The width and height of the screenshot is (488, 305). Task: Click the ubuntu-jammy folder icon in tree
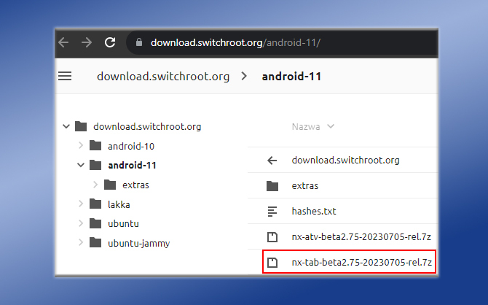[95, 243]
